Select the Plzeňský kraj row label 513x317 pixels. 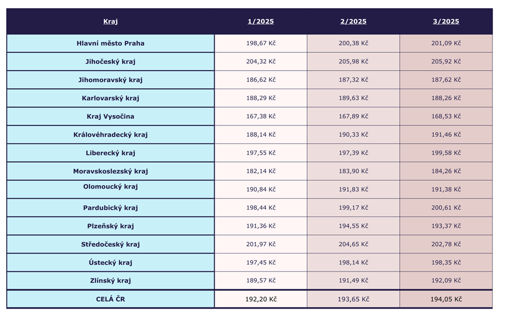(111, 226)
